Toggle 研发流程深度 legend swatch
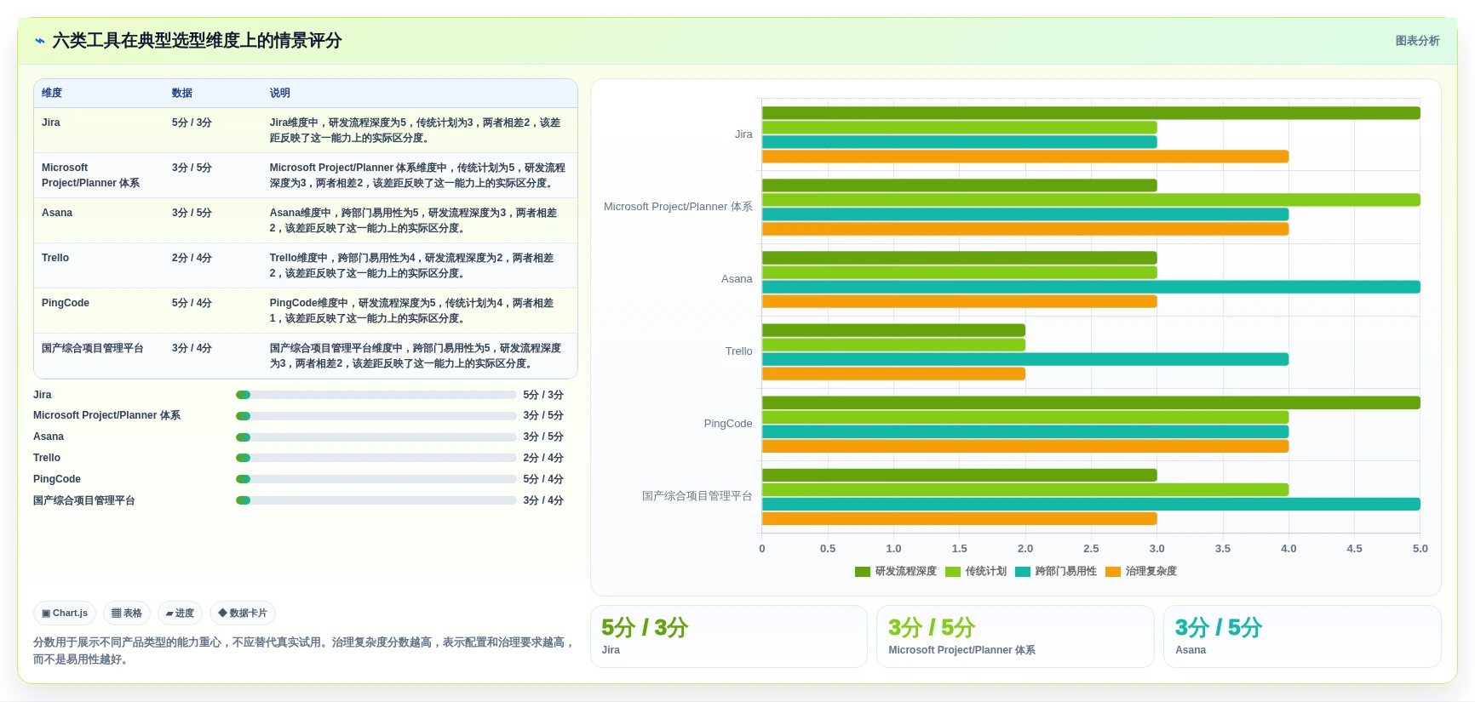 pyautogui.click(x=863, y=572)
